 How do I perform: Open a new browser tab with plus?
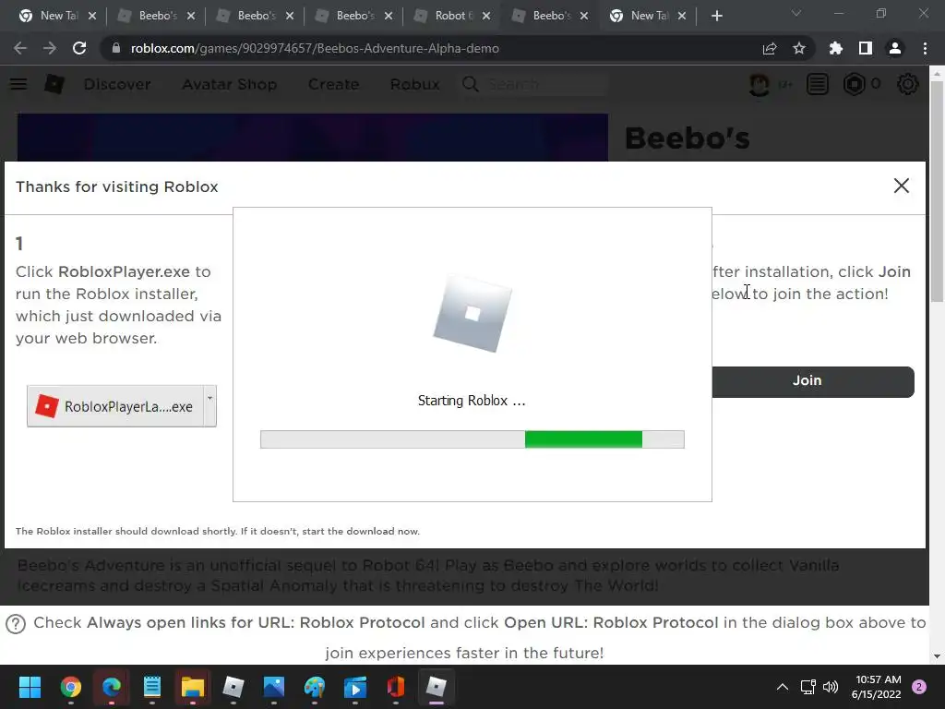[716, 16]
